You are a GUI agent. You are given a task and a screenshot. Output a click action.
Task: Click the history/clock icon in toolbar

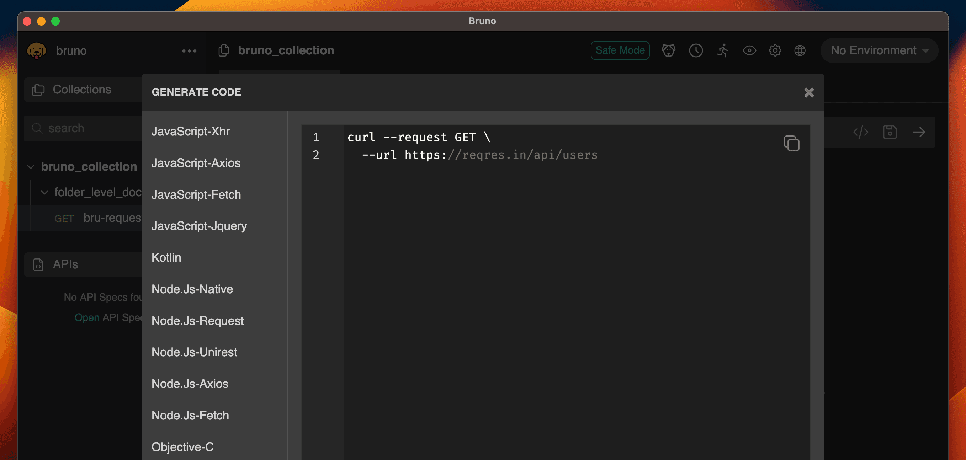696,50
